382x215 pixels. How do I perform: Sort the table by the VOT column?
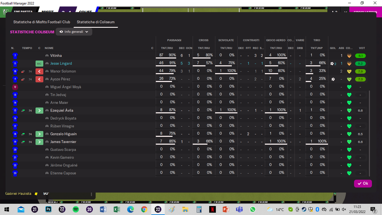(x=362, y=48)
